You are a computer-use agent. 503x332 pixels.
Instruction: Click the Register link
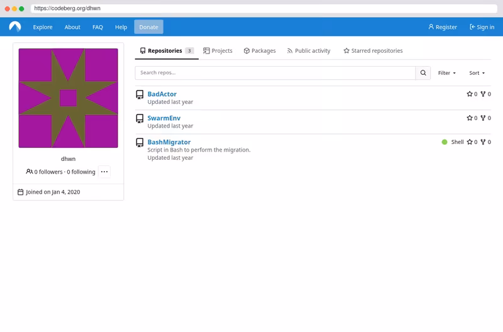pyautogui.click(x=443, y=27)
